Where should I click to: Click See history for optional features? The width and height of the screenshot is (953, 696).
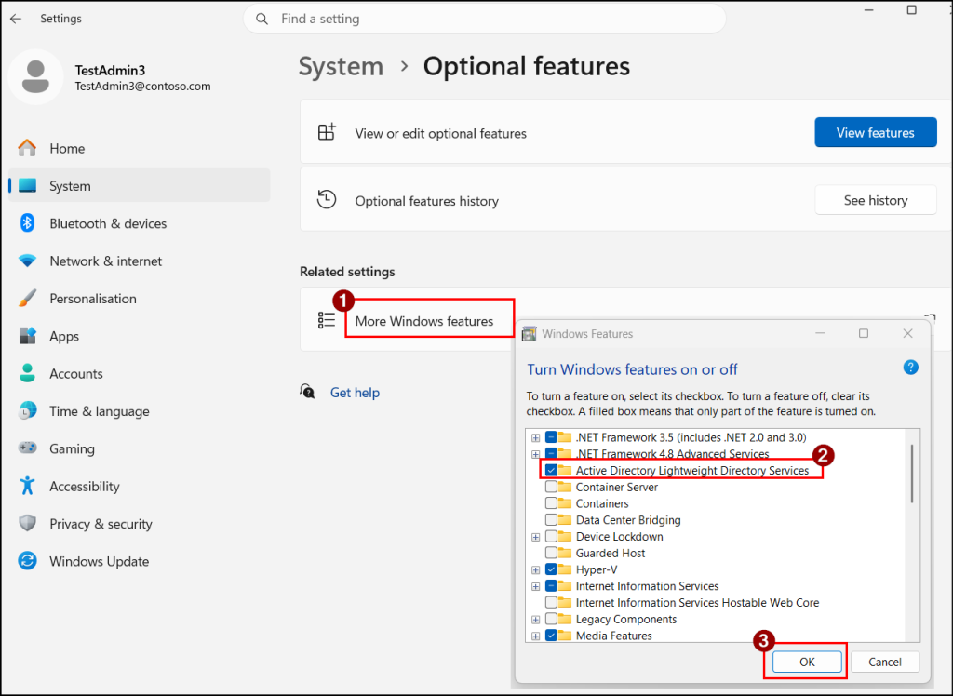[x=875, y=199]
